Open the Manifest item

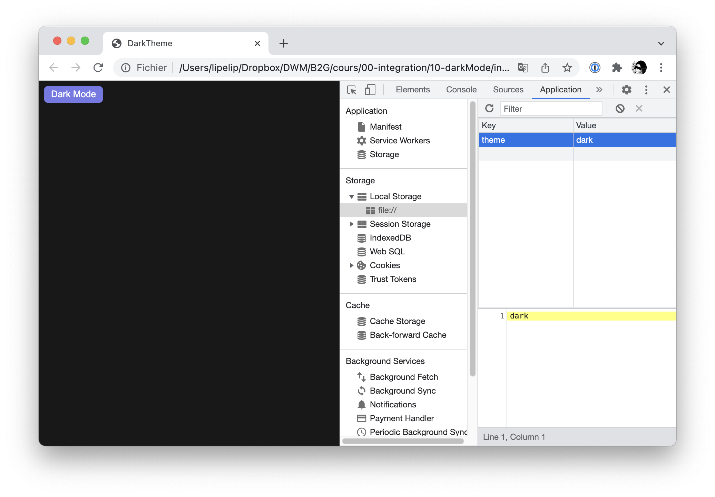(x=385, y=127)
